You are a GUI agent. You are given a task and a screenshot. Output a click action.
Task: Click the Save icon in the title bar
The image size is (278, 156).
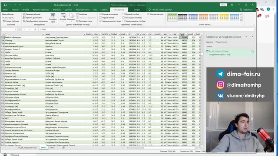tap(5, 5)
